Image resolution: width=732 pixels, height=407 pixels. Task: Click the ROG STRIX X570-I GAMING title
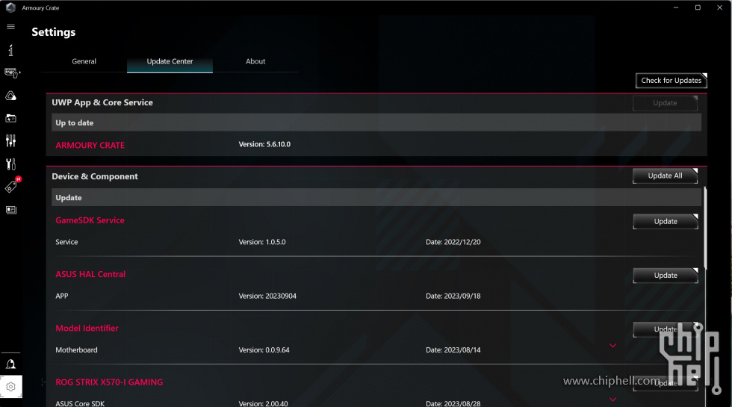tap(109, 382)
